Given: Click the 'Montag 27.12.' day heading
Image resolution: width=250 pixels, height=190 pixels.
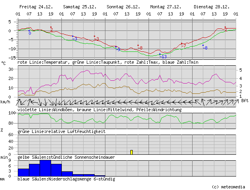Looking at the screenshot, I should 166,7.
